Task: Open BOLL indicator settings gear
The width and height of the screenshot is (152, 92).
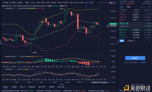Action: pos(14,8)
